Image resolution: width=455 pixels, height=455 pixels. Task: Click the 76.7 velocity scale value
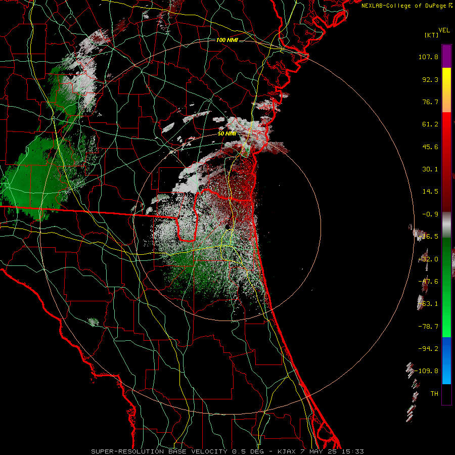430,102
